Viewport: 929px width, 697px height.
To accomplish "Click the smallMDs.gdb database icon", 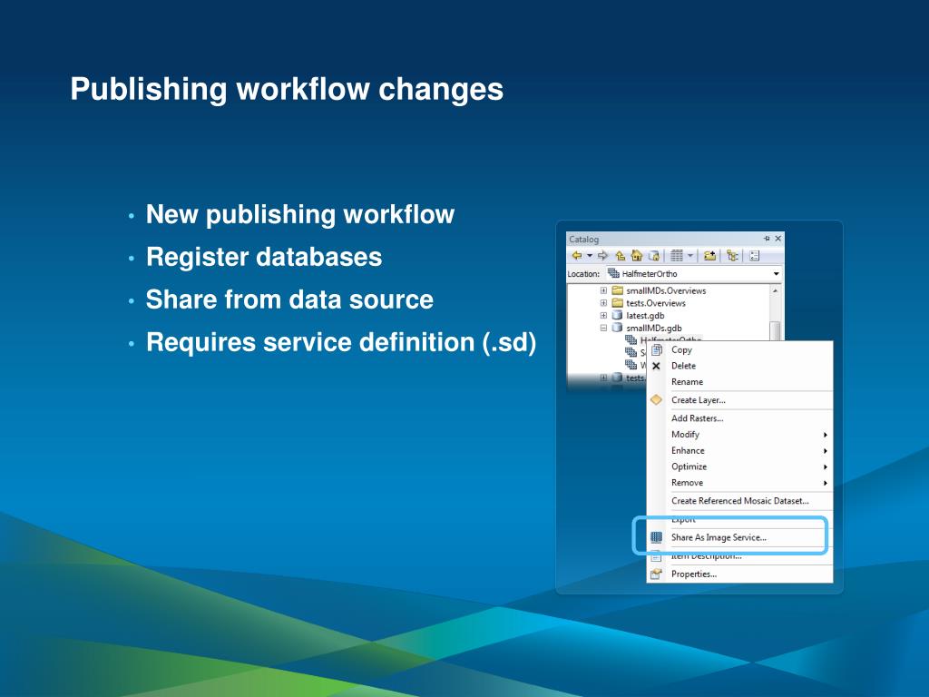I will (x=617, y=328).
